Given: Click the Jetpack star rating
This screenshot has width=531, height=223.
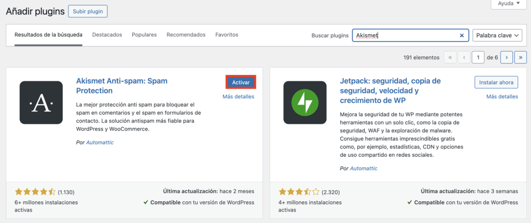Looking at the screenshot, I should (x=298, y=191).
